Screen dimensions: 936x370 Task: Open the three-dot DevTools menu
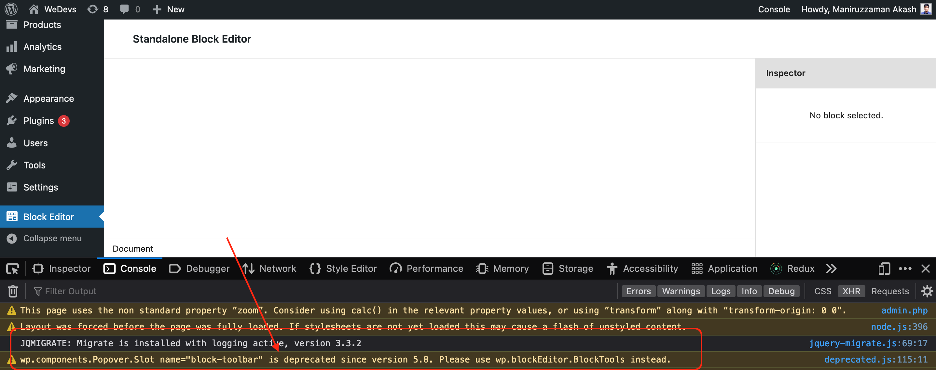click(905, 268)
